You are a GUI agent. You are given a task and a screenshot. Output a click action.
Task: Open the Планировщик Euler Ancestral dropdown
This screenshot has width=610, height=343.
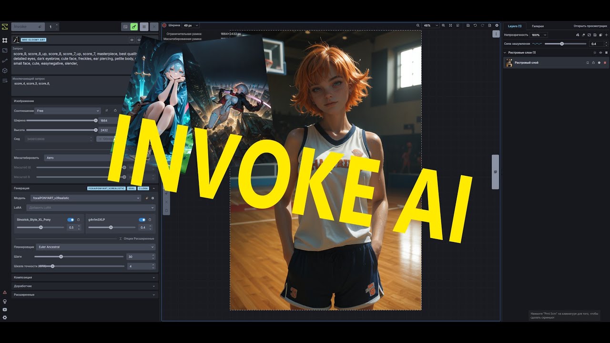[96, 247]
